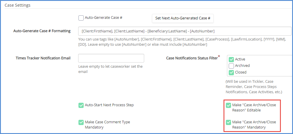Uncheck the Closed status filter checkbox
The width and height of the screenshot is (293, 134).
point(231,72)
